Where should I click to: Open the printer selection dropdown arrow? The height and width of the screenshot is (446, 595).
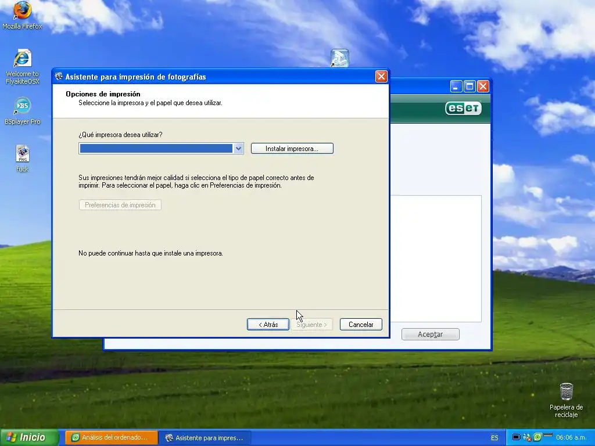point(238,149)
